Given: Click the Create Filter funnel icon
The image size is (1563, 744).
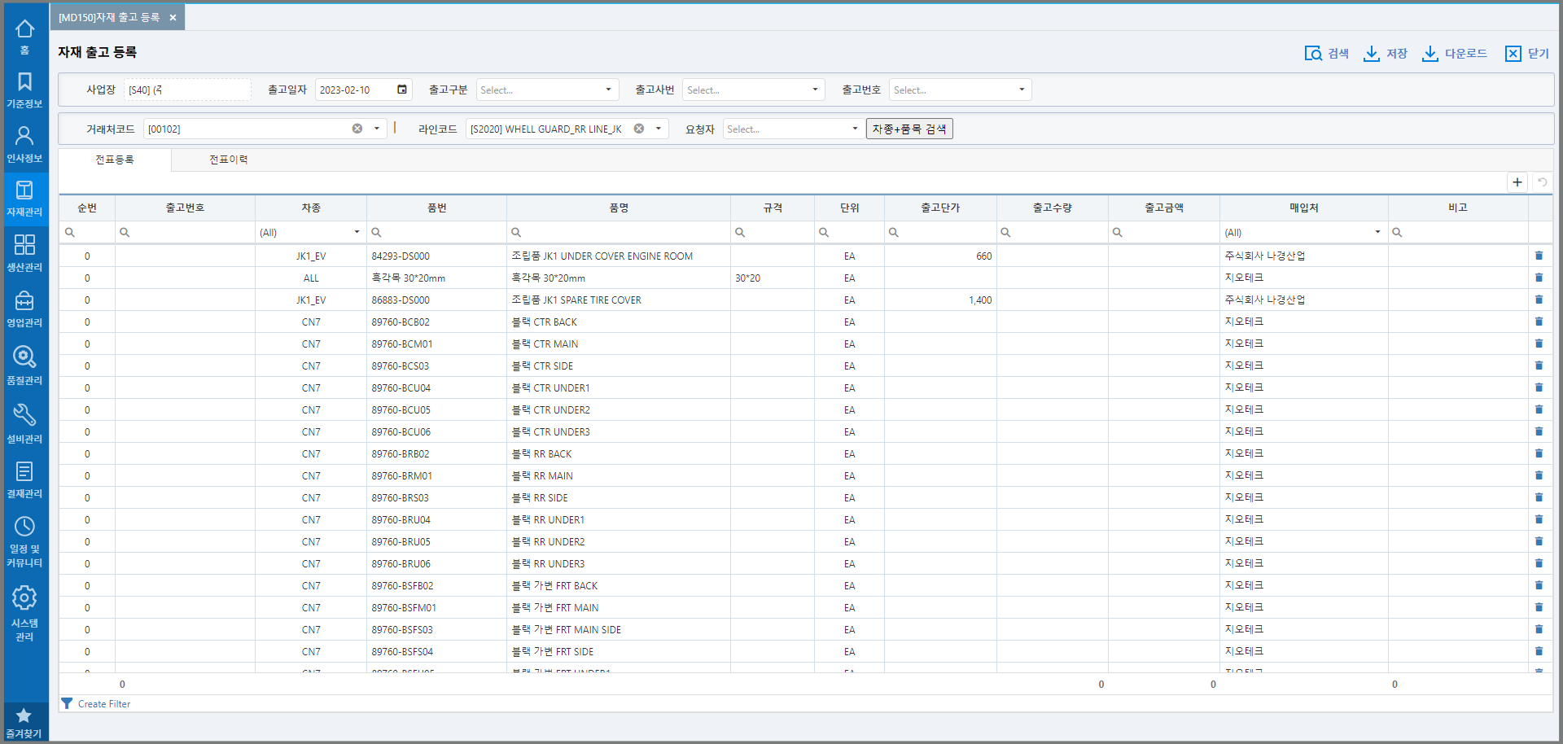Looking at the screenshot, I should [x=67, y=703].
